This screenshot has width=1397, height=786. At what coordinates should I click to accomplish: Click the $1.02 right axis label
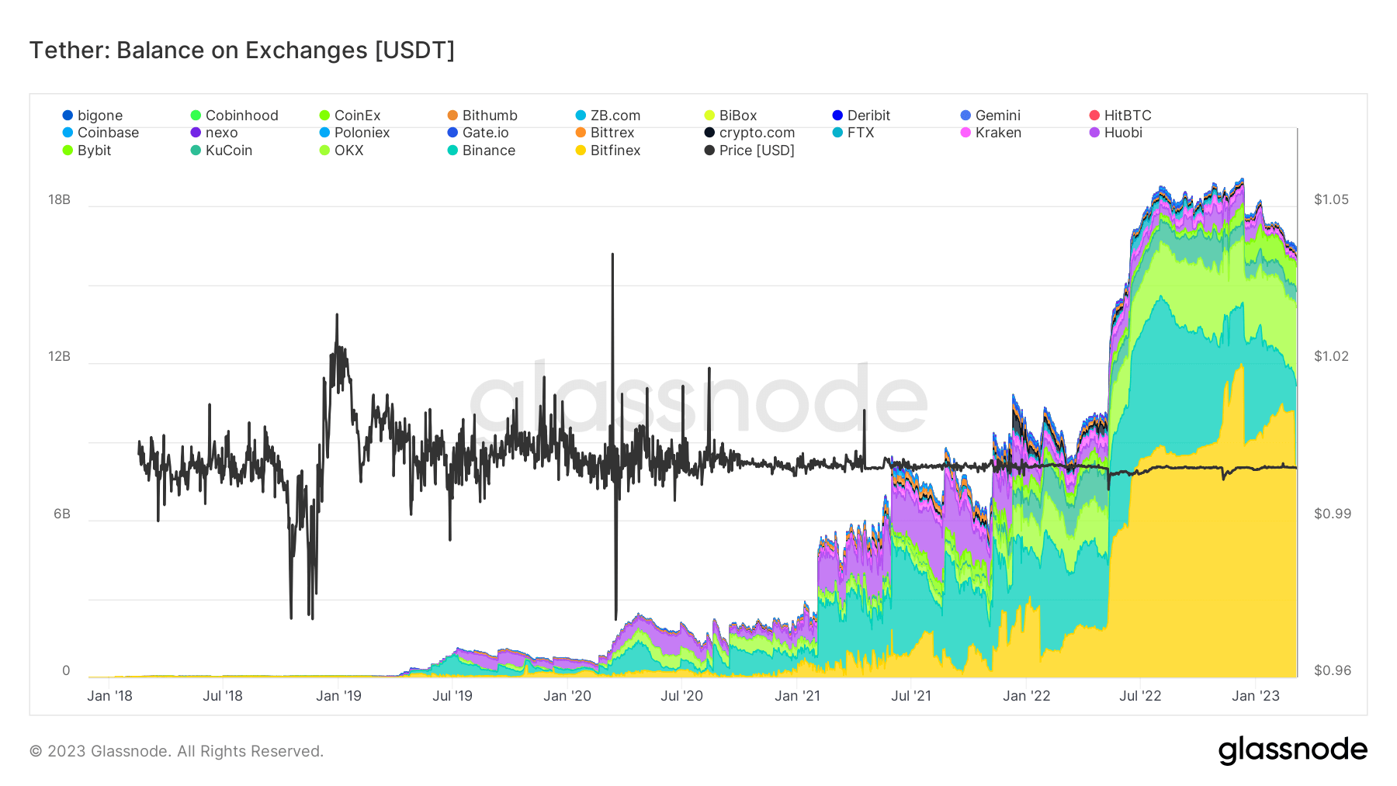(x=1332, y=356)
